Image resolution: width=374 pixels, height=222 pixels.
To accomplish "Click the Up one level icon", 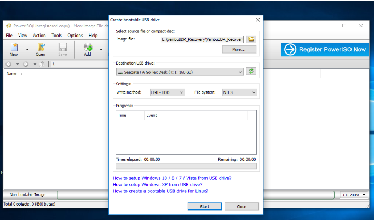I will [x=42, y=64].
